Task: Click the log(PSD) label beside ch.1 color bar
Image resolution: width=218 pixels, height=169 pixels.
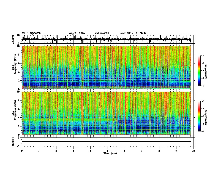Action: (x=206, y=72)
